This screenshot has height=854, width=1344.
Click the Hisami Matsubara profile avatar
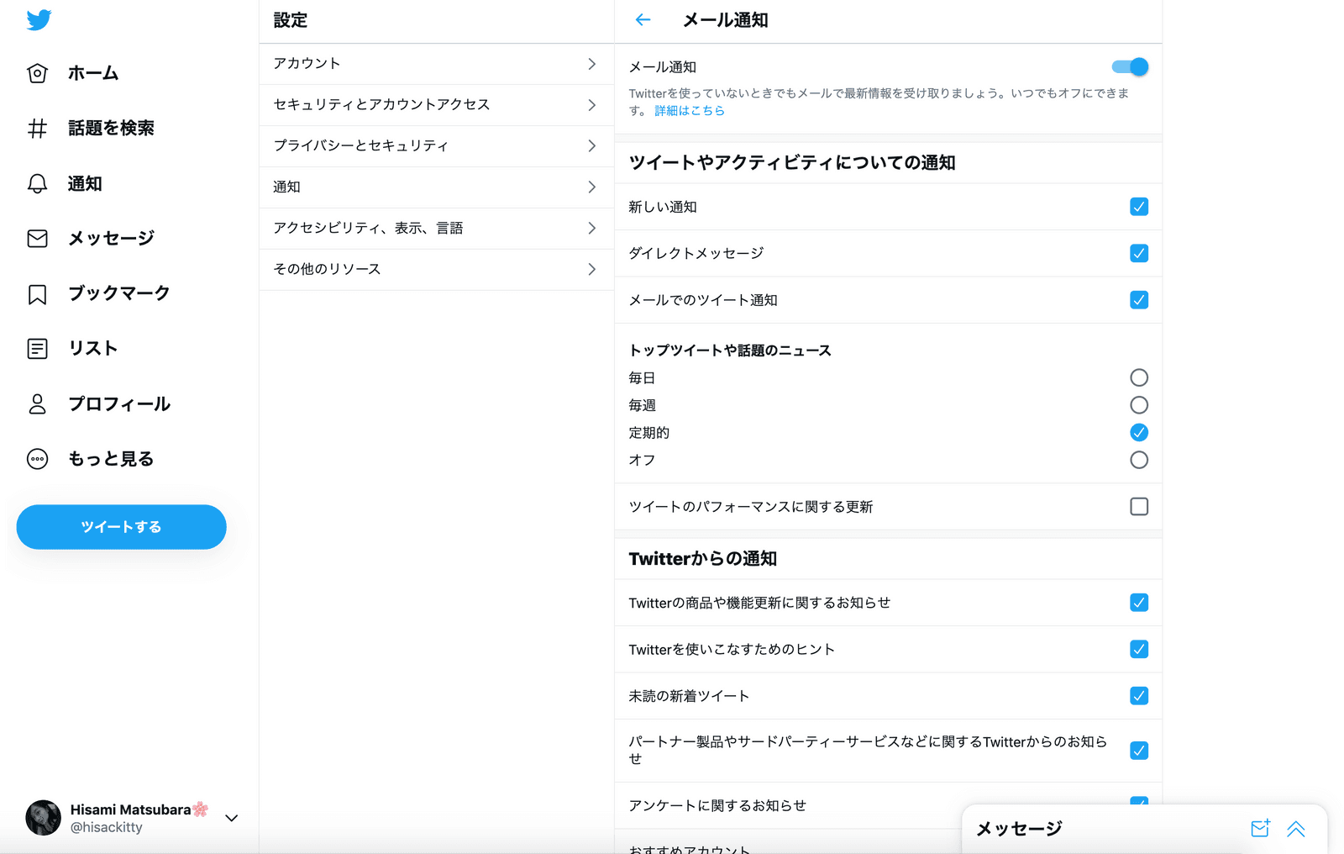click(x=44, y=818)
